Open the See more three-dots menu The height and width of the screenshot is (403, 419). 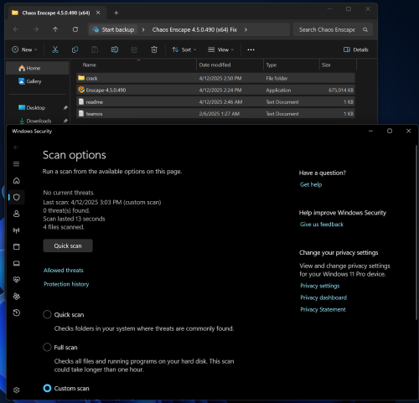251,49
